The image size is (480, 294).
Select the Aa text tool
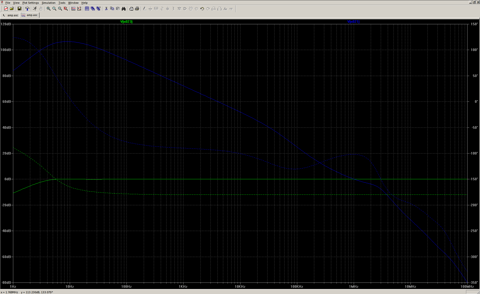225,9
